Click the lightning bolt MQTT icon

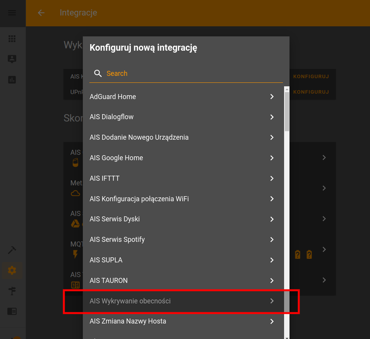[x=75, y=254]
